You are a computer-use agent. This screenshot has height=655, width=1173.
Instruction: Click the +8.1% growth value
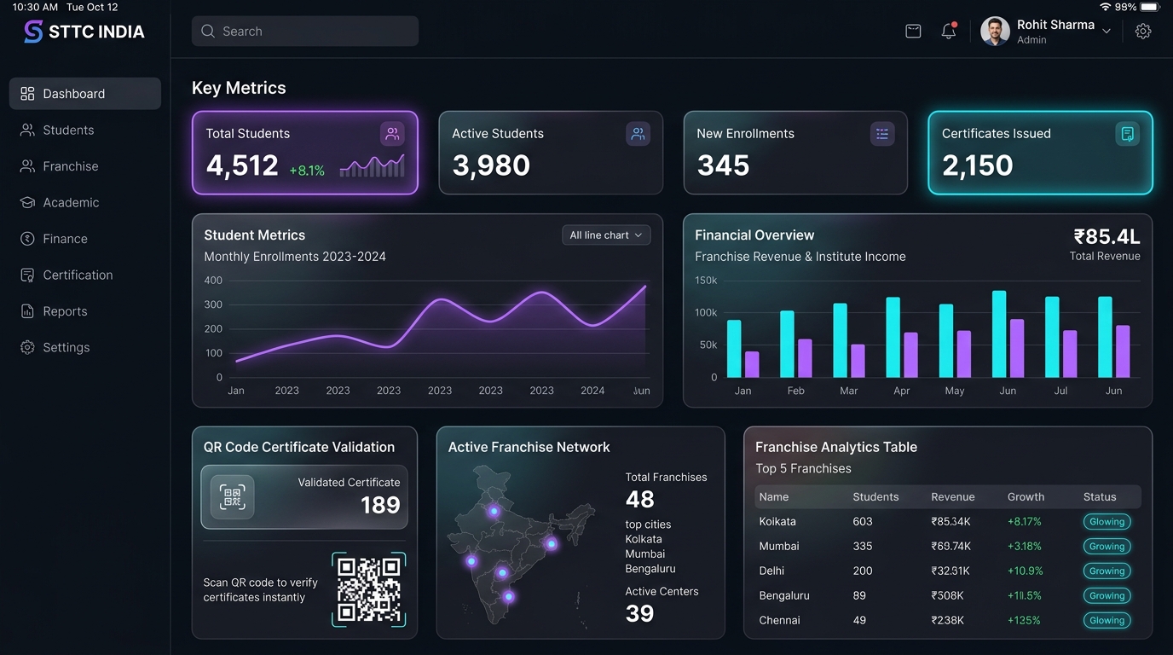point(307,171)
